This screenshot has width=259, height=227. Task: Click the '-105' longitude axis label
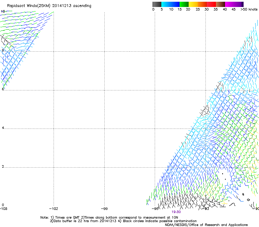pos(3,209)
